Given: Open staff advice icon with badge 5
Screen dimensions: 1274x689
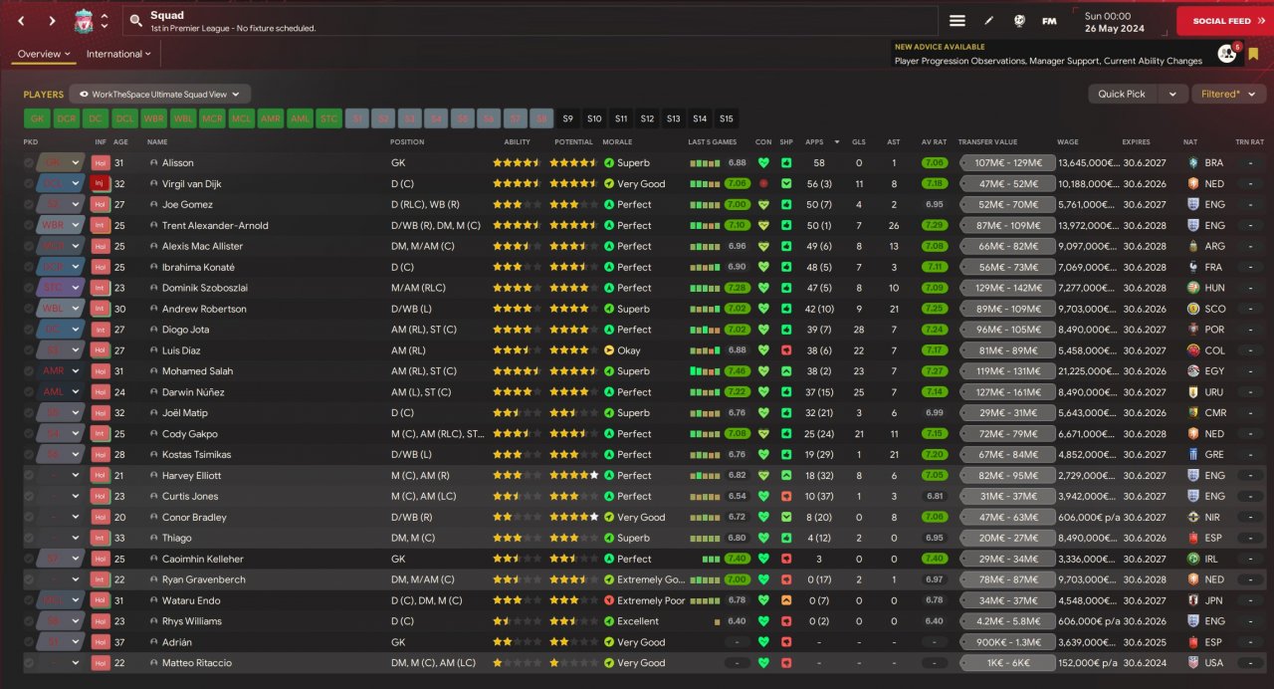Looking at the screenshot, I should pos(1227,54).
